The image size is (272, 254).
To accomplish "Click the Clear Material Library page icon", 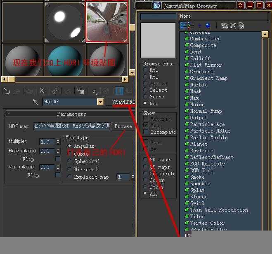I will [241, 26].
